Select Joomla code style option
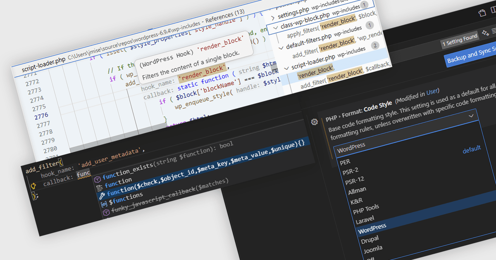Screen dimensions: 496x260 [373, 249]
